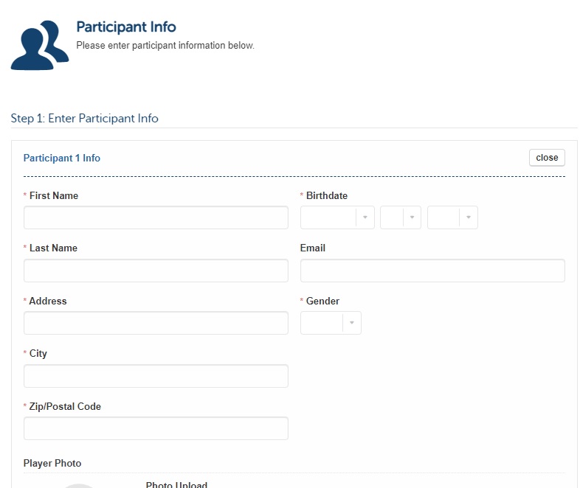
Task: Open the birthdate day dropdown
Action: (x=401, y=217)
